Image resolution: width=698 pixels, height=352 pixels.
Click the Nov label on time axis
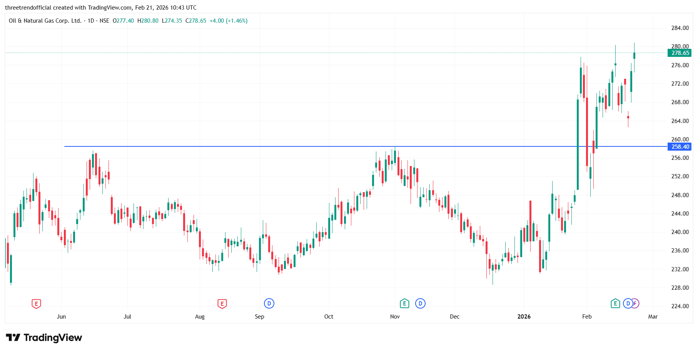click(x=395, y=317)
